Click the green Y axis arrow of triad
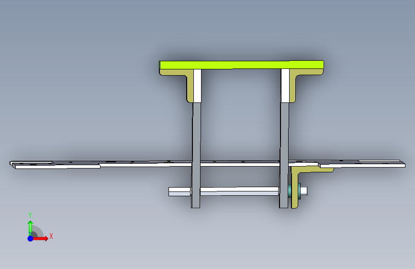This screenshot has width=415, height=269. coord(30,227)
